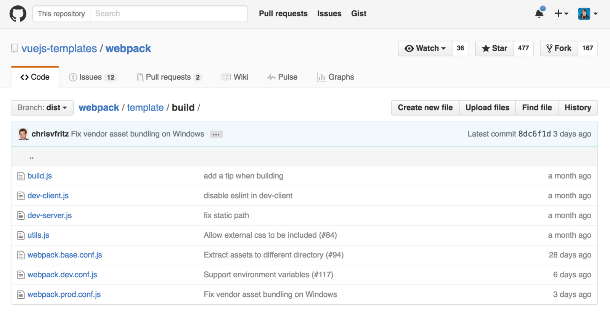
Task: Open the Watch dropdown
Action: [x=425, y=48]
